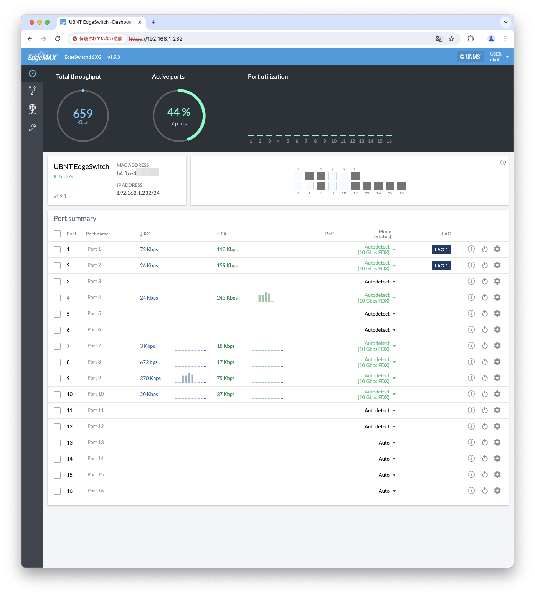Open the Chrome profile avatar icon
Screen dimensions: 535x596
tap(491, 39)
